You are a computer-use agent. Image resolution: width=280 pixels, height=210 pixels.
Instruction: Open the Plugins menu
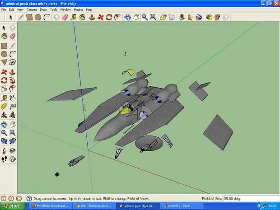(x=78, y=9)
